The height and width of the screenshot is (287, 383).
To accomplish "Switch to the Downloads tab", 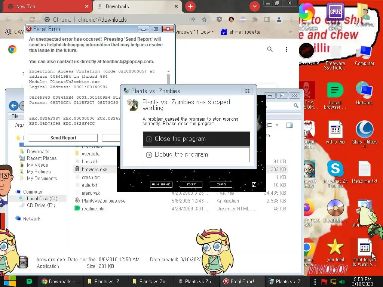I will pos(137,6).
